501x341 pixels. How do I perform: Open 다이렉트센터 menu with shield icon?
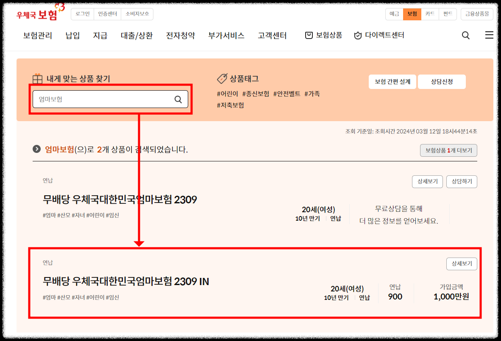[x=379, y=35]
